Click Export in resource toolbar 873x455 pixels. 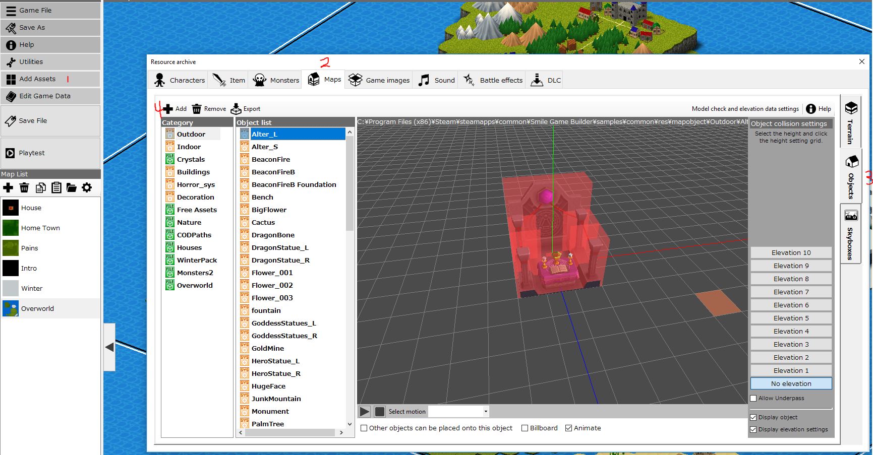pyautogui.click(x=246, y=109)
